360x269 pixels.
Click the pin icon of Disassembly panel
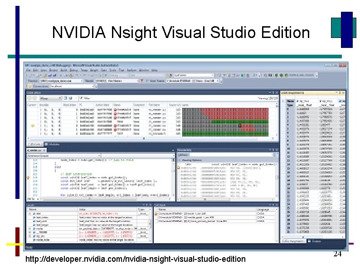tap(273, 150)
